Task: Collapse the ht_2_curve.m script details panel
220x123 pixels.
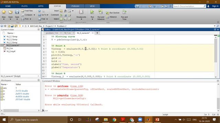Action: pos(38,76)
